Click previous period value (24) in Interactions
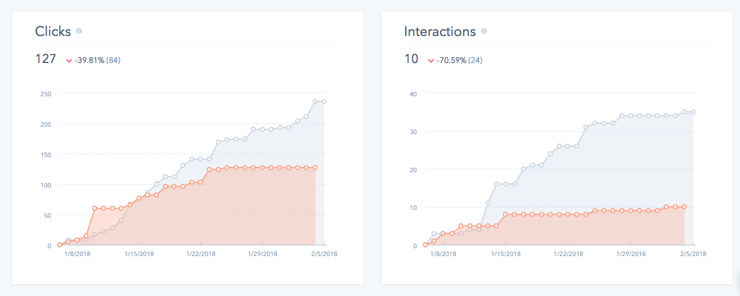The width and height of the screenshot is (740, 296). [476, 60]
